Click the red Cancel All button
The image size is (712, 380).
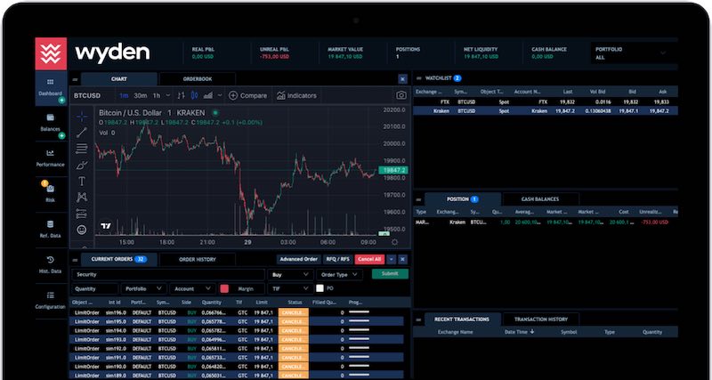369,259
